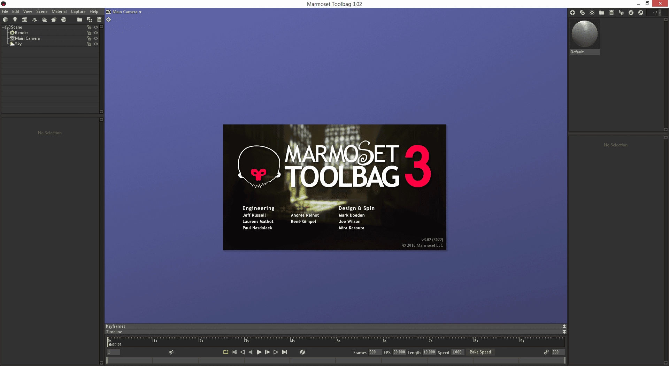Click the checkered sphere material icon

592,13
